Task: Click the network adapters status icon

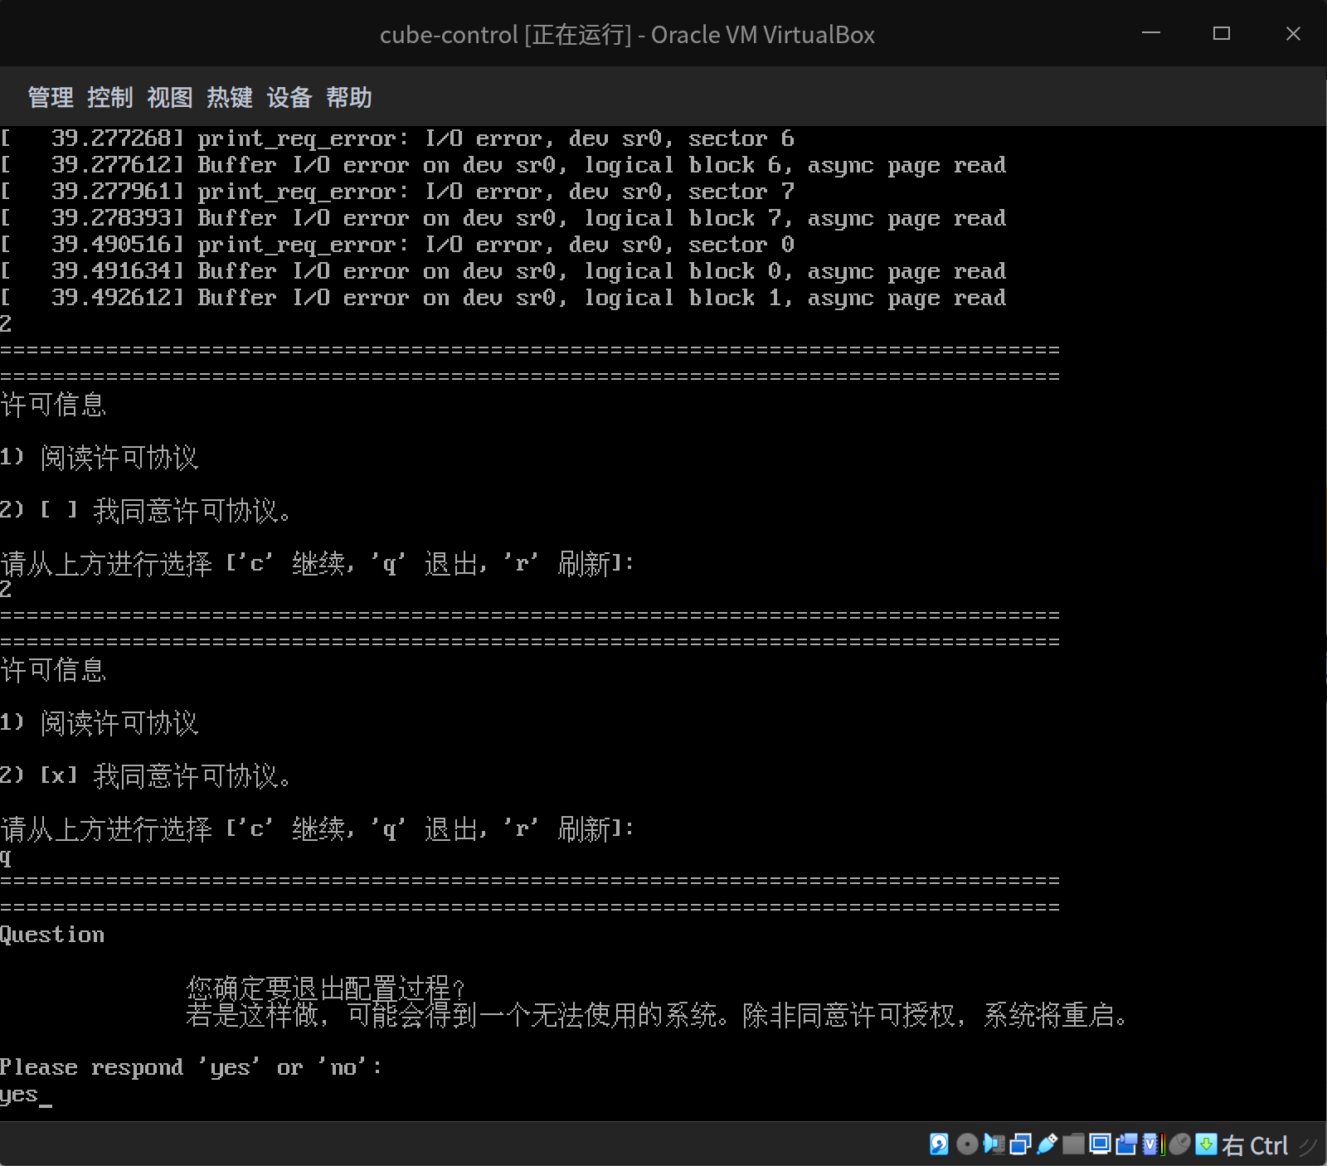Action: [x=1021, y=1145]
